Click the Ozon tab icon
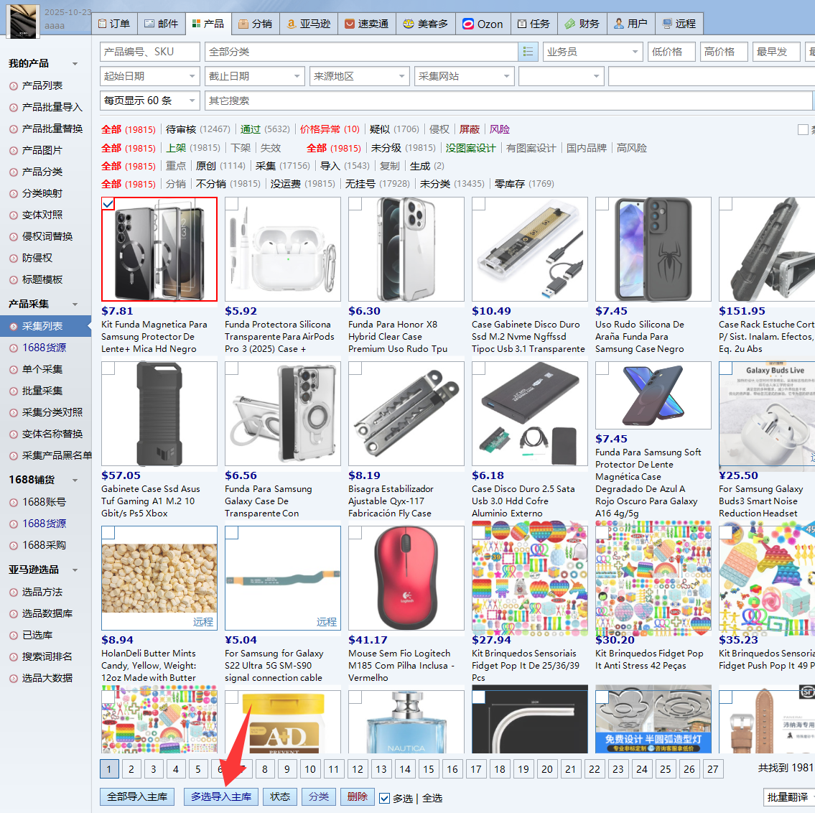Image resolution: width=815 pixels, height=813 pixels. coord(468,24)
